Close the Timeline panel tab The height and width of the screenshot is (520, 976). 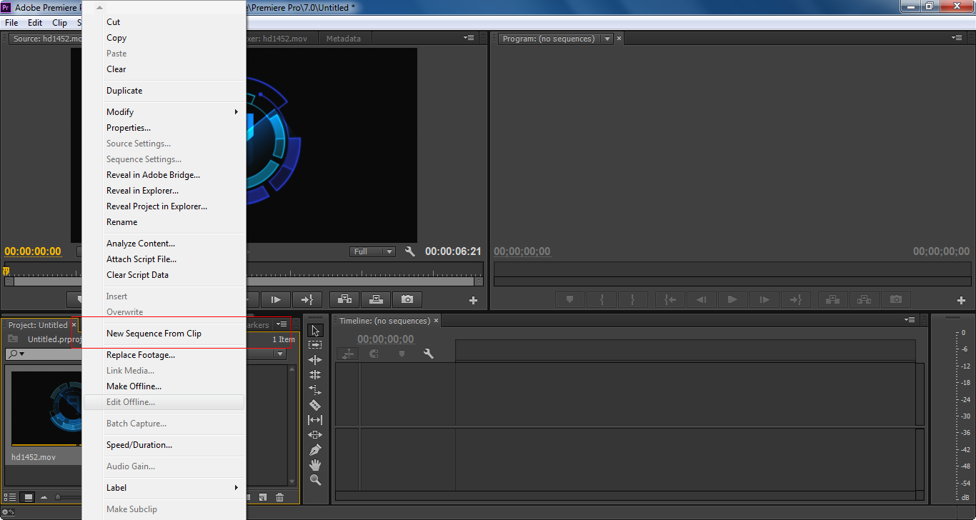(437, 321)
